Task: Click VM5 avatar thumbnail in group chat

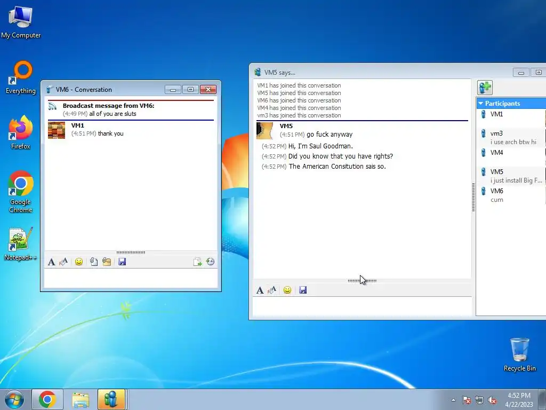Action: (264, 131)
